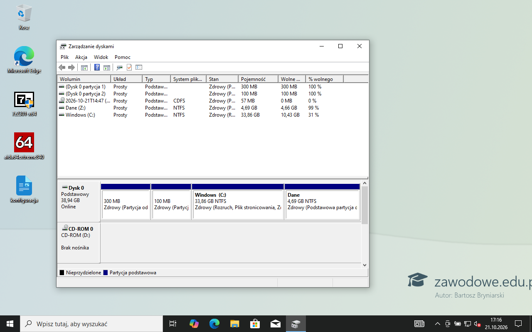The width and height of the screenshot is (532, 332).
Task: Open the Pomoc menu
Action: point(123,57)
